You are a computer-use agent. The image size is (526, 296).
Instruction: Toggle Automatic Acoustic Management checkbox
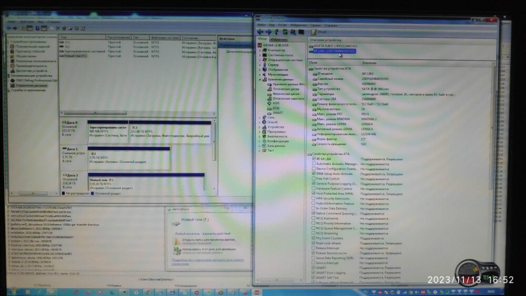pos(313,164)
